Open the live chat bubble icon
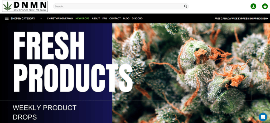 click(263, 117)
